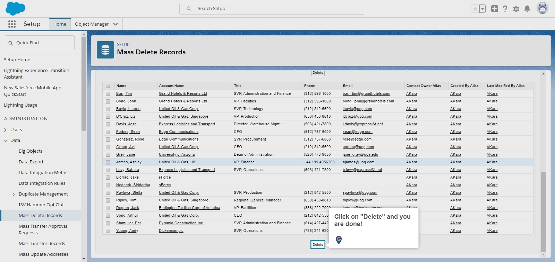Open the Setup gear icon
The image size is (555, 262).
coord(516,9)
